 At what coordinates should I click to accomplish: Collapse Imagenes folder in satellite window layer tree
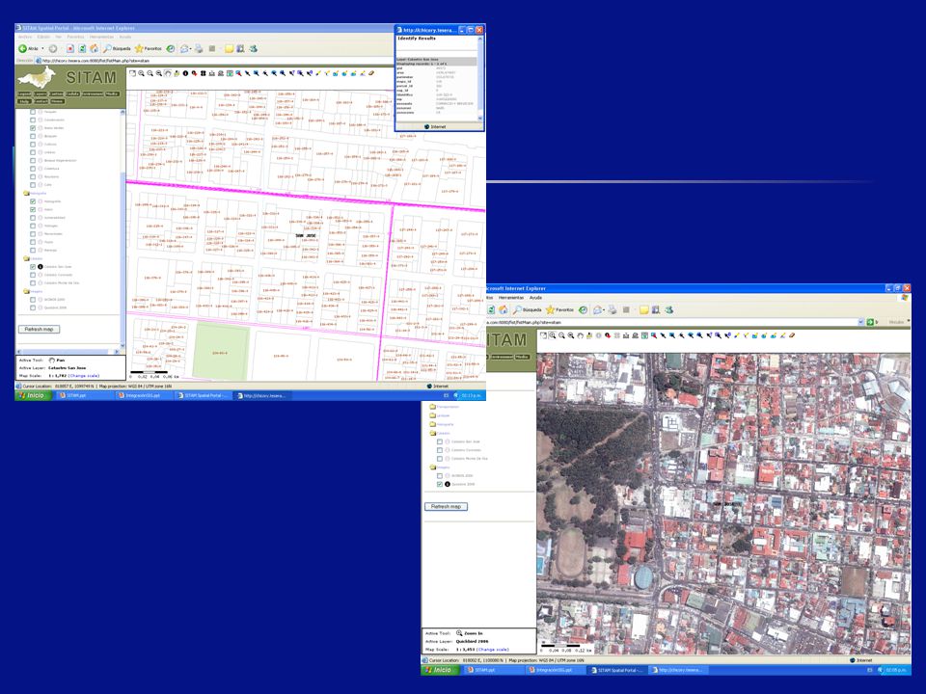point(432,467)
